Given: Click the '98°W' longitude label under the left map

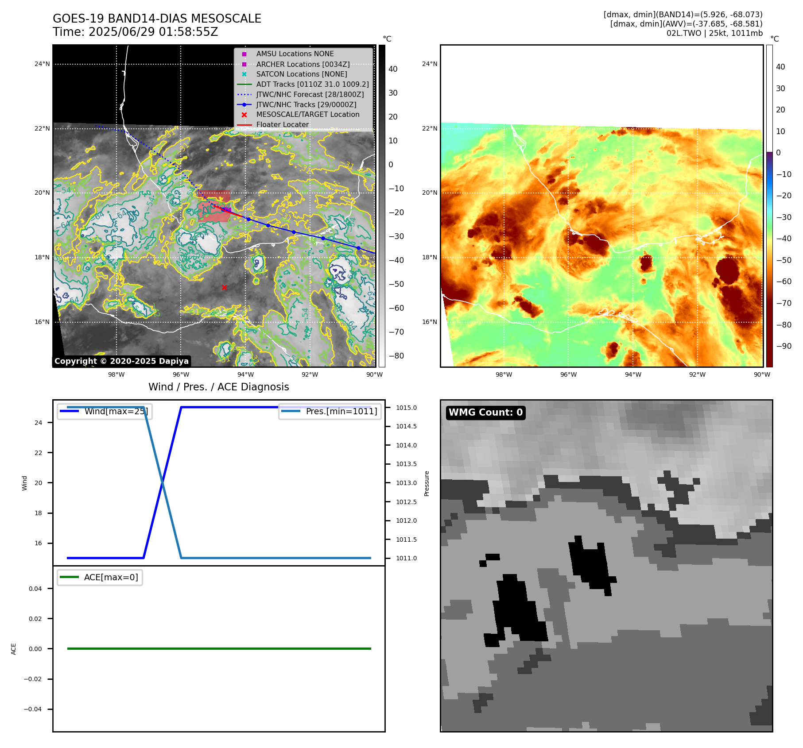Looking at the screenshot, I should tap(116, 374).
